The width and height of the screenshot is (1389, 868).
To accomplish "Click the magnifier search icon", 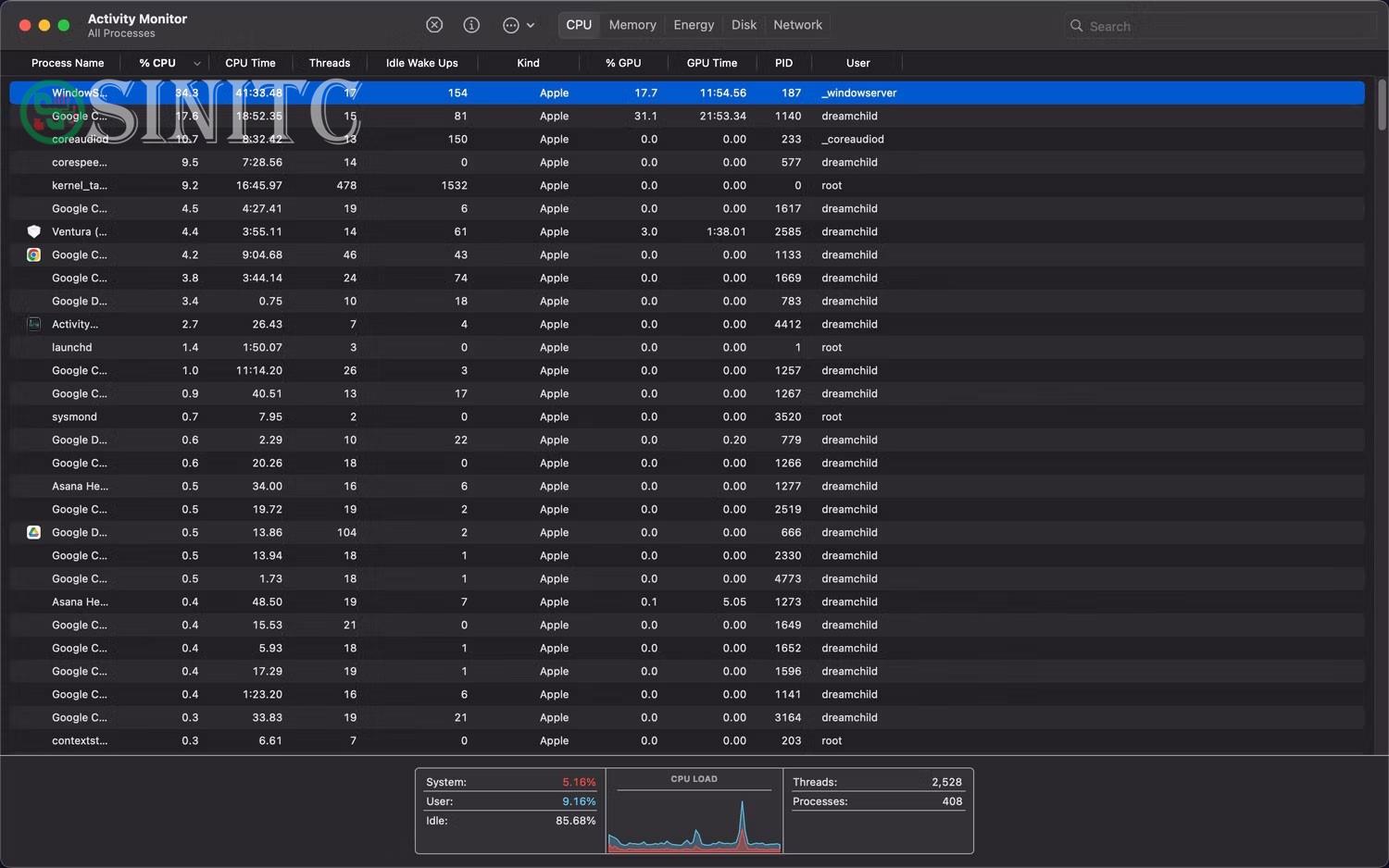I will click(x=1076, y=26).
